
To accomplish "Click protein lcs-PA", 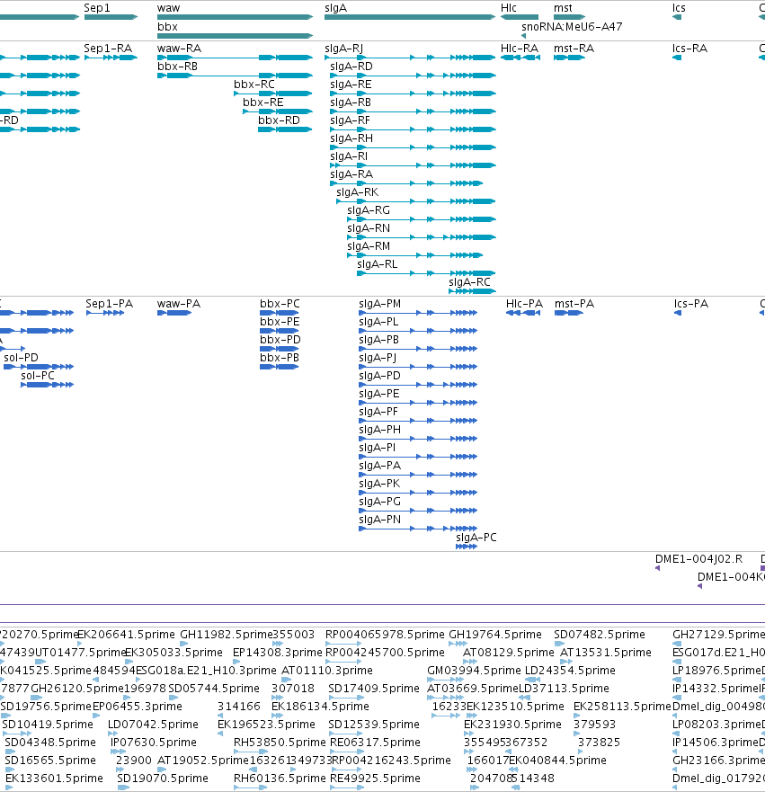I will (678, 313).
